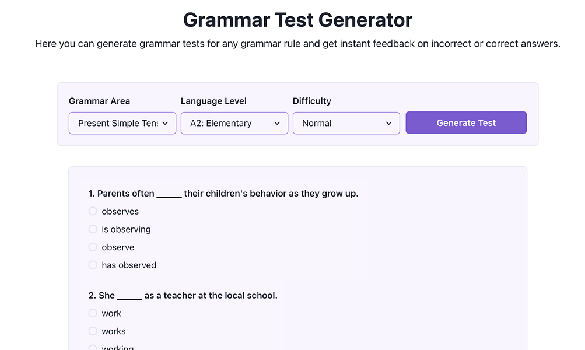This screenshot has width=585, height=350.
Task: Click the Generate Test button
Action: click(465, 123)
